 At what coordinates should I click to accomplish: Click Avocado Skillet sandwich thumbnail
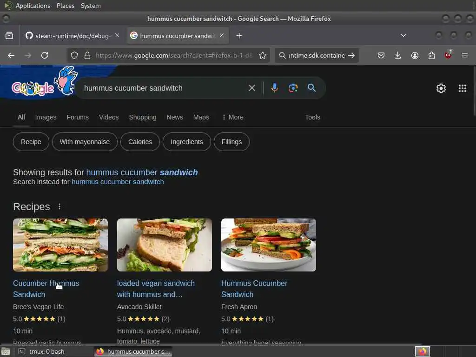(x=165, y=245)
